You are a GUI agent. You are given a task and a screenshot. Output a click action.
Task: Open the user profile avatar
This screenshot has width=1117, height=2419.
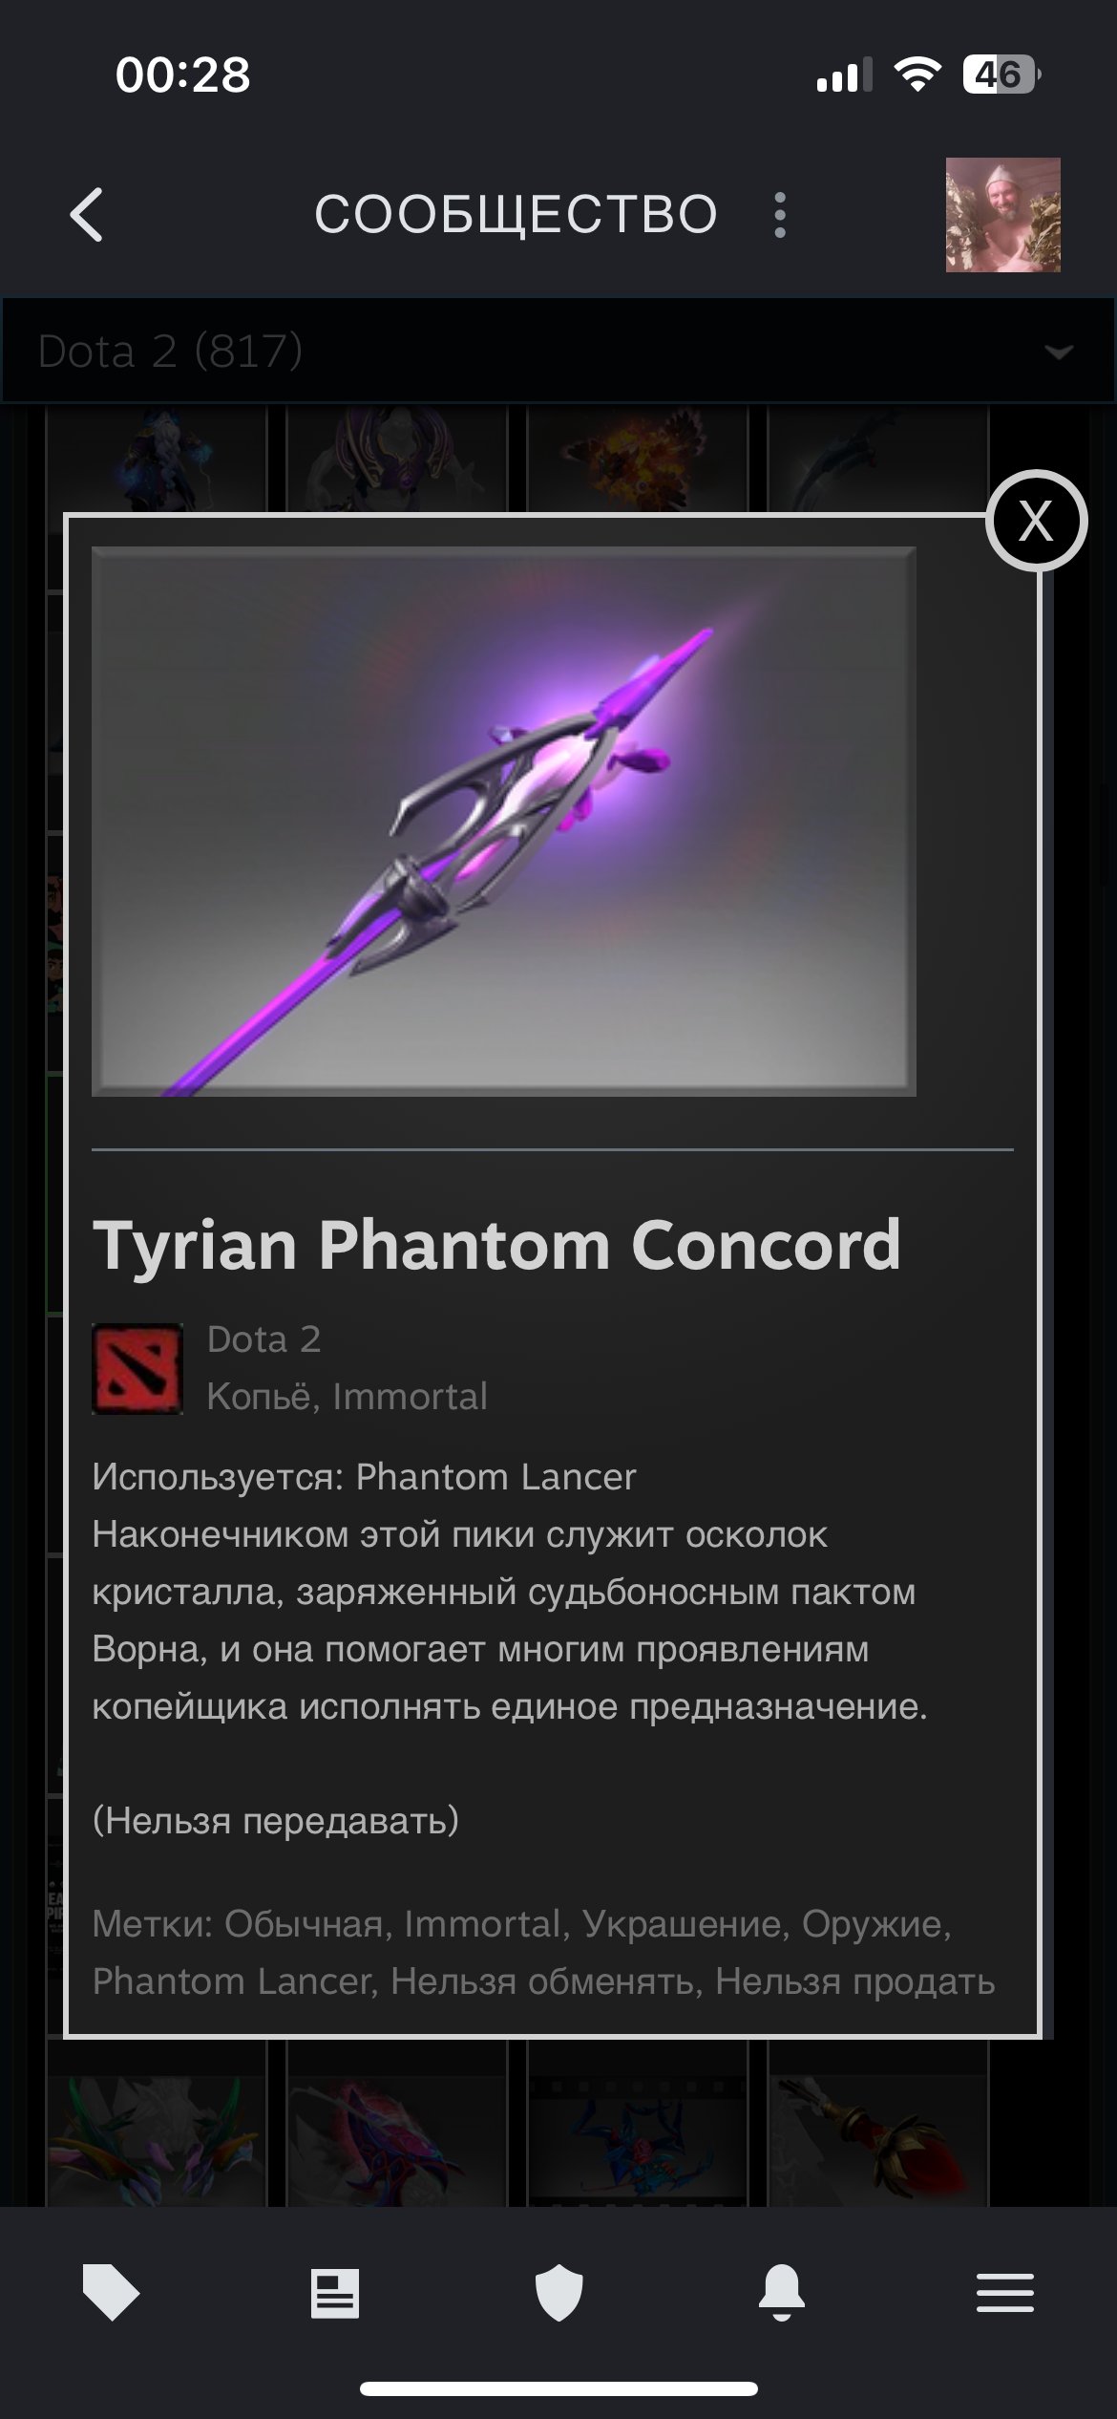pyautogui.click(x=1002, y=215)
